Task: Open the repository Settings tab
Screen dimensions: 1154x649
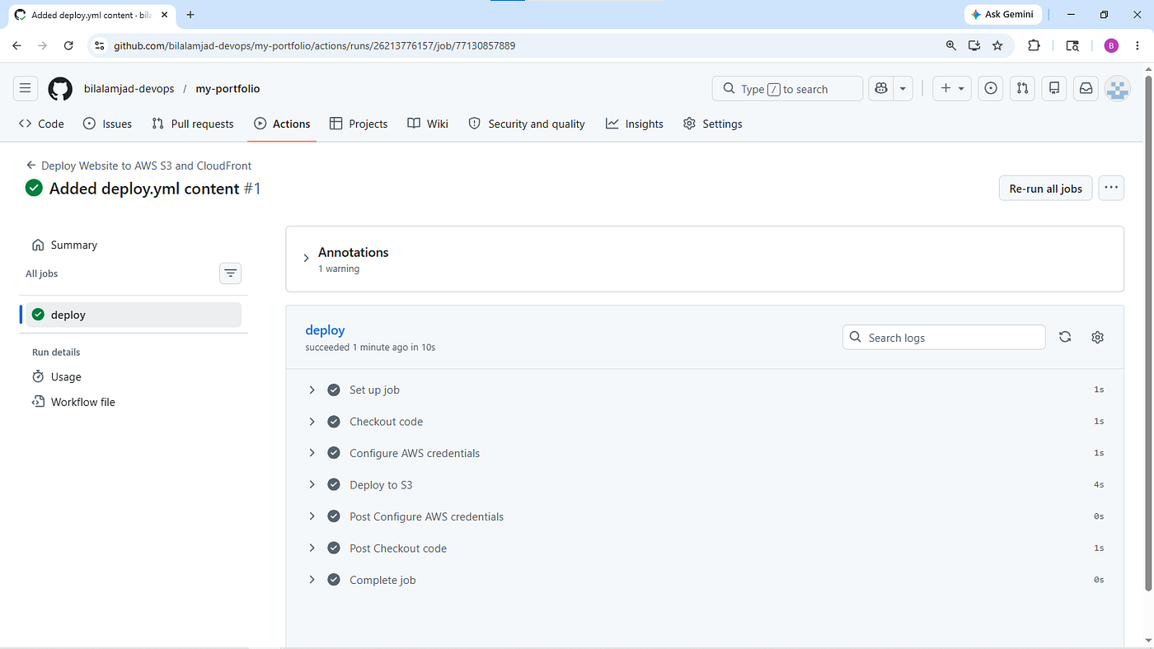Action: pyautogui.click(x=713, y=124)
